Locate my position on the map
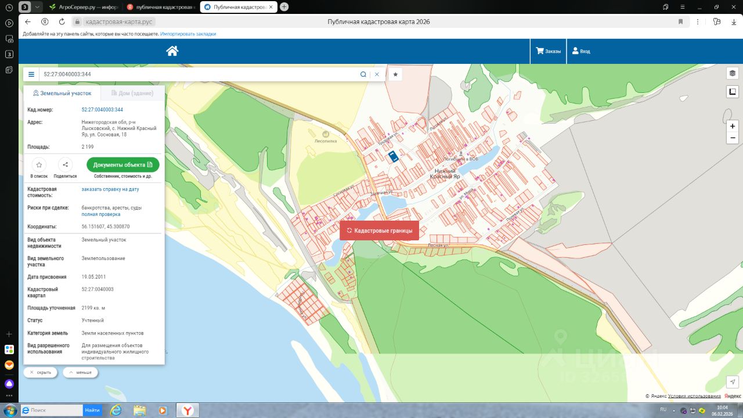The width and height of the screenshot is (743, 418). [733, 381]
